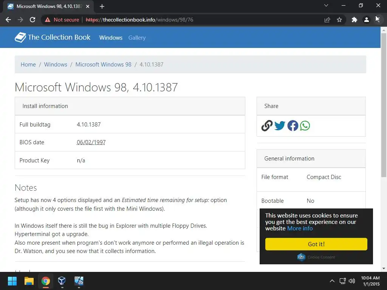The image size is (387, 290).
Task: Click the address bar URL
Action: 139,20
